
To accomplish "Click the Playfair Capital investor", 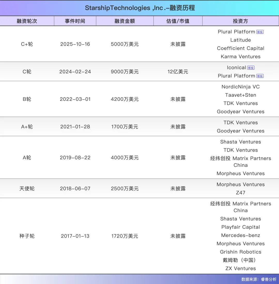I will coord(241,227).
